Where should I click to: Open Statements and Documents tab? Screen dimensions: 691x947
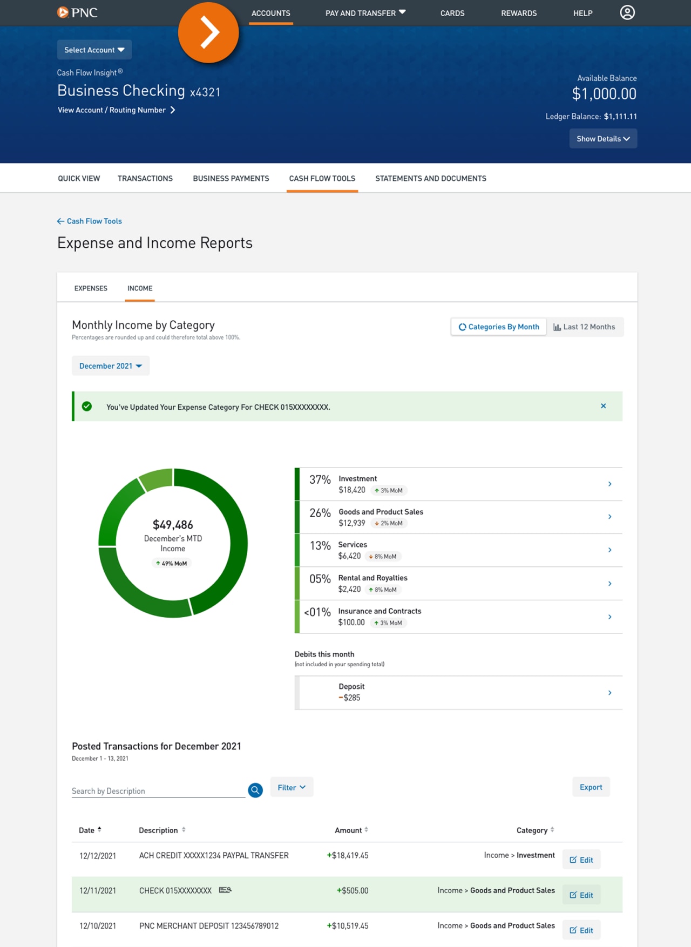(431, 179)
